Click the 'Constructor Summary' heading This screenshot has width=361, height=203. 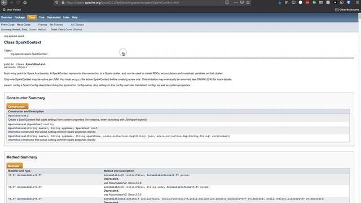[x=26, y=98]
